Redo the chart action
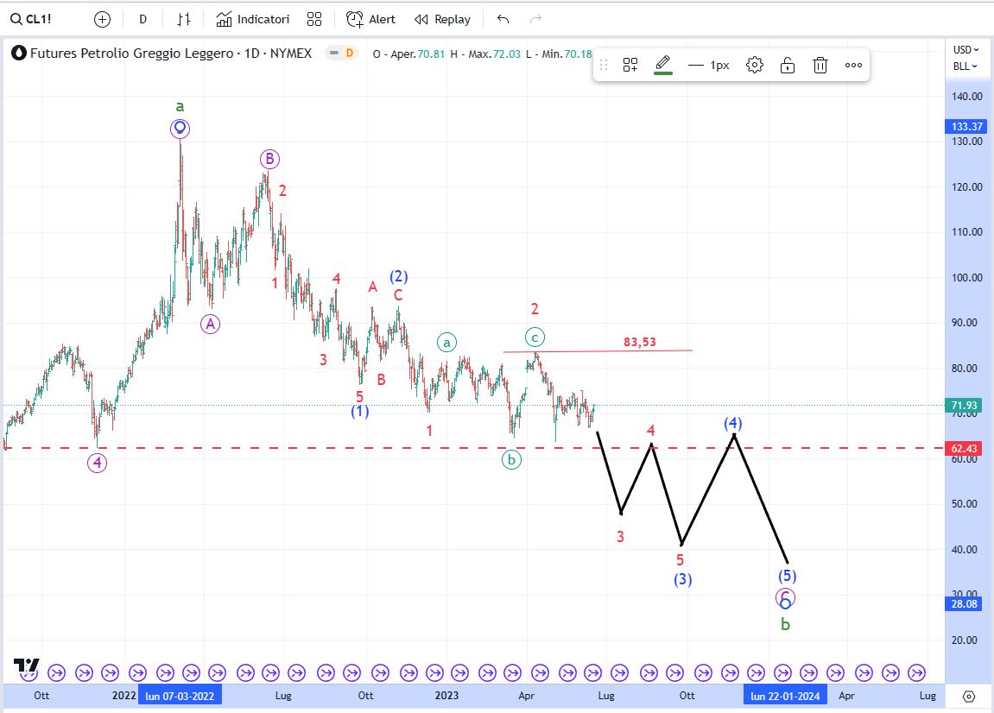Screen dimensions: 994x713 click(x=535, y=19)
